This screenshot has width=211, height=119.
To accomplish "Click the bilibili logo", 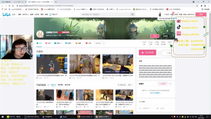I will coord(6,15).
